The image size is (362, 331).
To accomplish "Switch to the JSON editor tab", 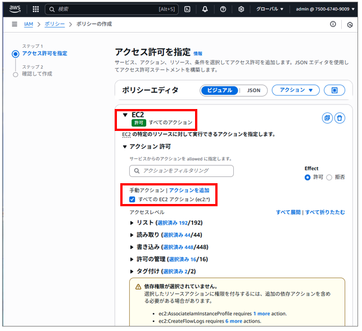I will click(x=254, y=90).
